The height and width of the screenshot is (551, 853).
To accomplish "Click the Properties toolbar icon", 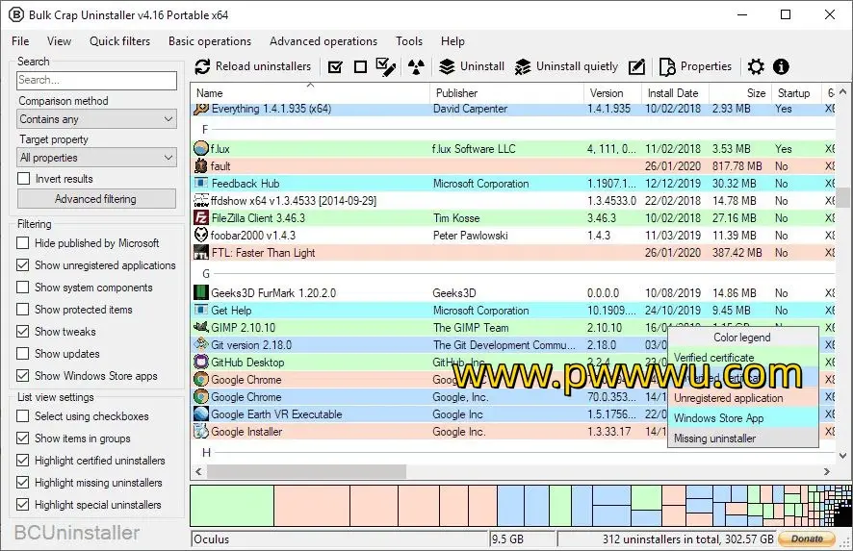I will tap(667, 67).
